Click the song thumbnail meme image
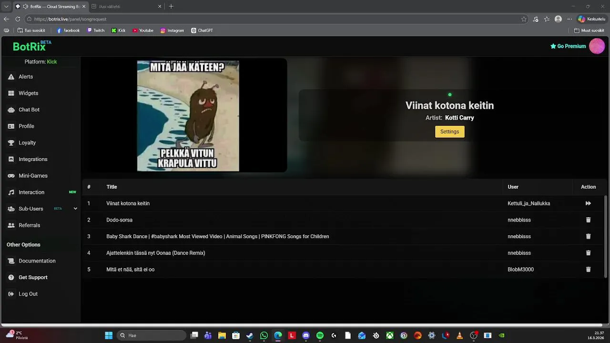This screenshot has height=343, width=610. click(x=188, y=116)
